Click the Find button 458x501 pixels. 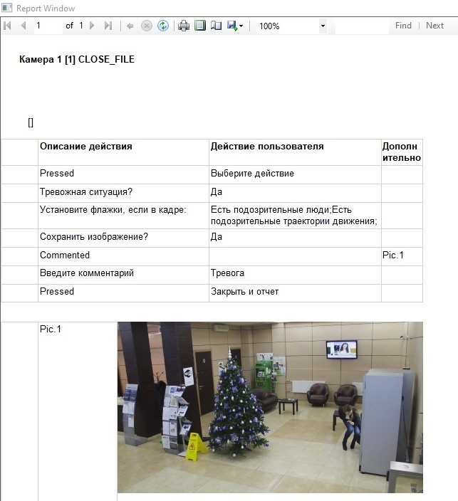403,26
